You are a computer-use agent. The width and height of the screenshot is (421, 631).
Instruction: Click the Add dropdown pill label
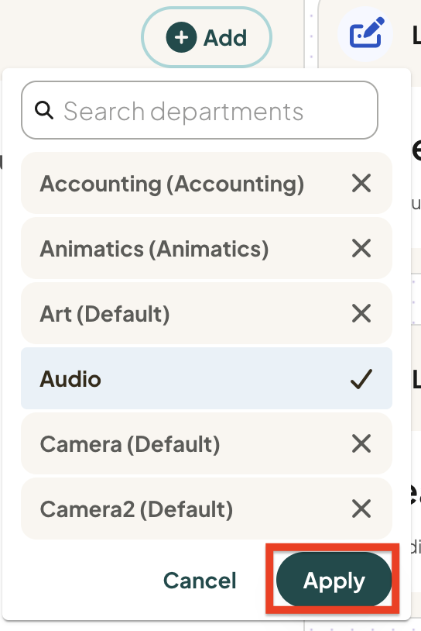pos(225,38)
